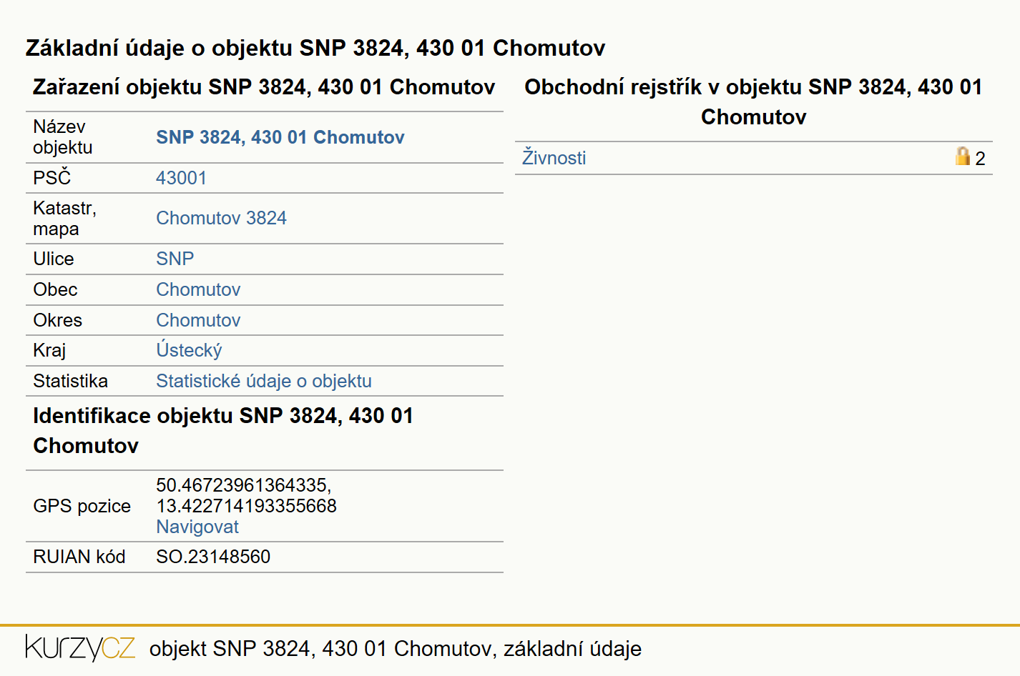Click the lock icon next to Živnosti count
1020x676 pixels.
963,156
